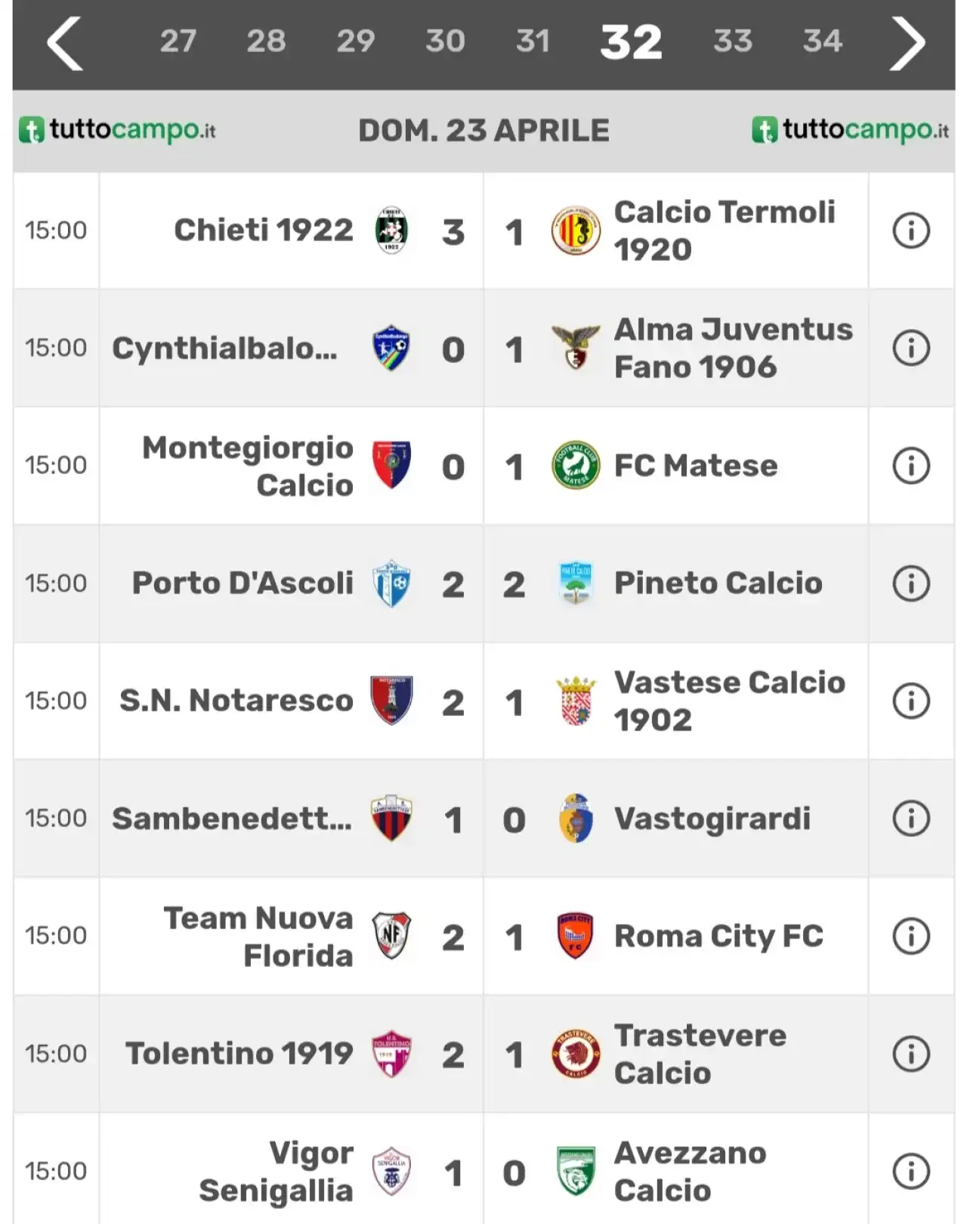
Task: Click the Roma City FC crest
Action: [x=575, y=936]
